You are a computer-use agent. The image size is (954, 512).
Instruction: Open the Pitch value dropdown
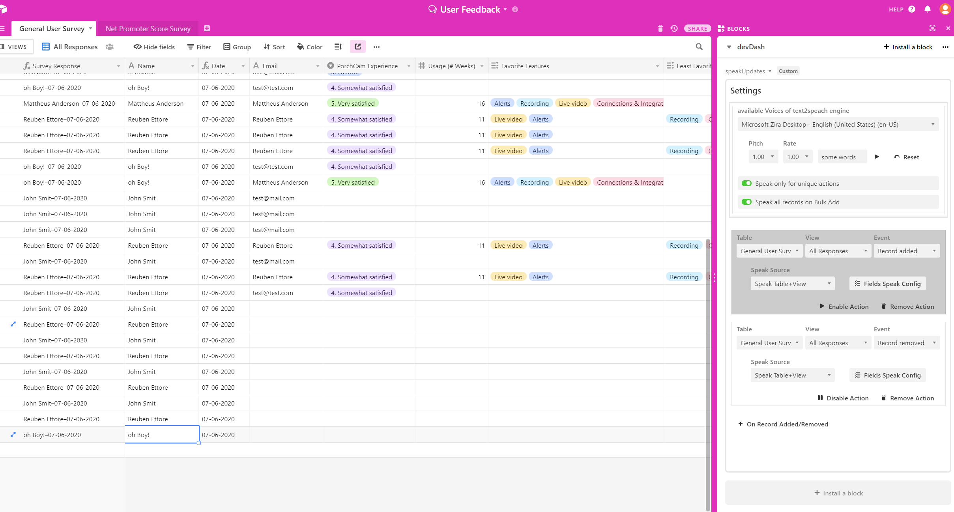(x=763, y=157)
